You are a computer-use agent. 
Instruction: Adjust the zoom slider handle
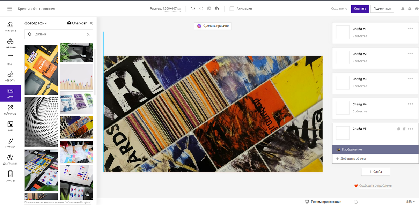(355, 202)
